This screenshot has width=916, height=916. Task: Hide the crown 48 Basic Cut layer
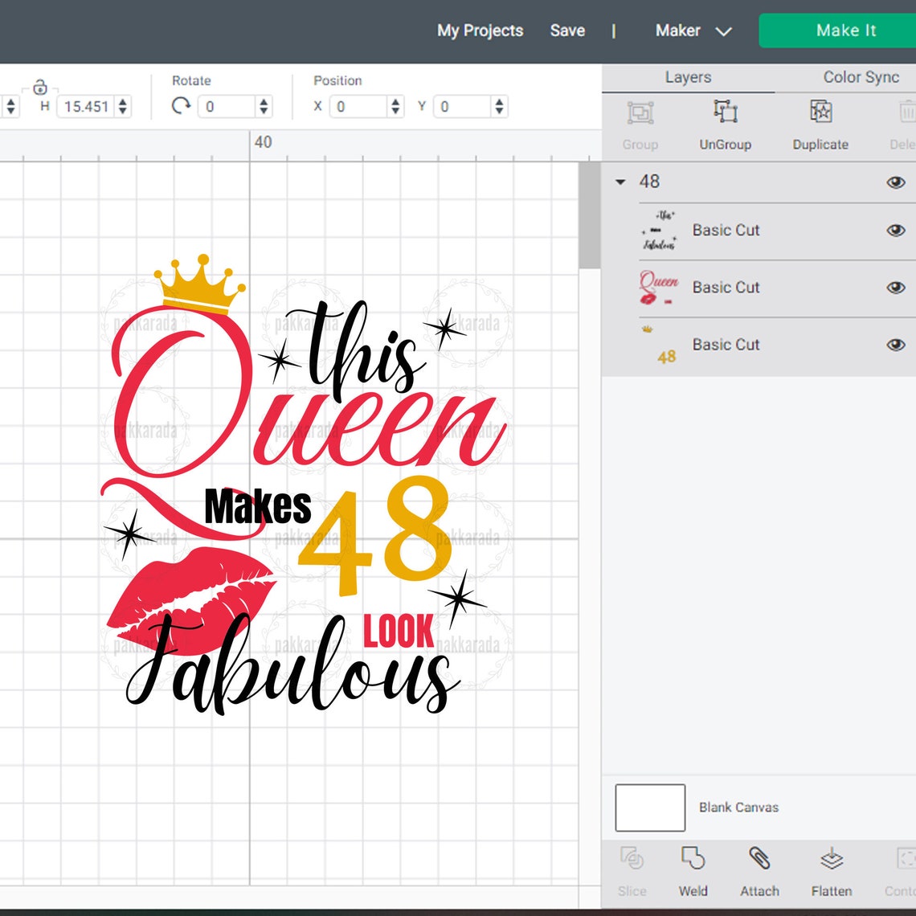[x=895, y=344]
